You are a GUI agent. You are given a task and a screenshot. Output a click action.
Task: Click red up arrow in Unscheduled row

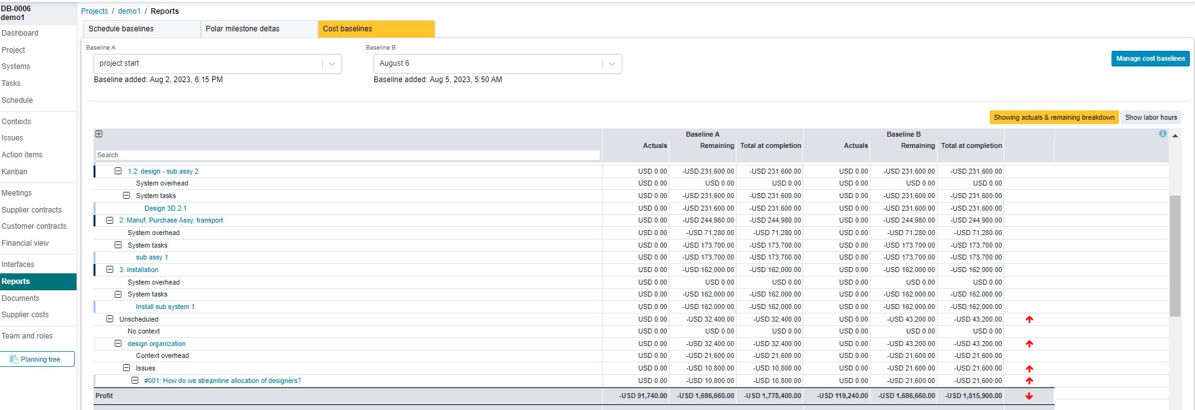pyautogui.click(x=1029, y=319)
